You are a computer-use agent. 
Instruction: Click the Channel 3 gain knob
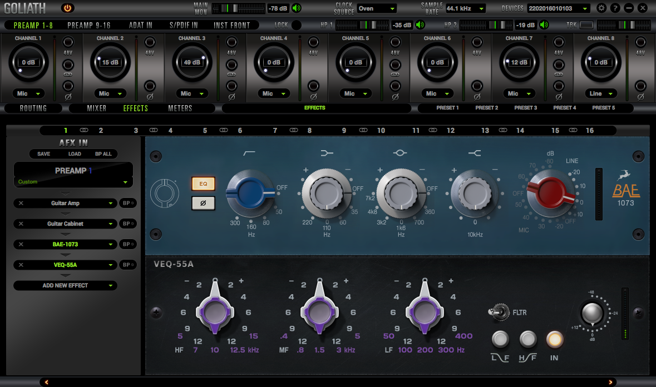pyautogui.click(x=192, y=62)
